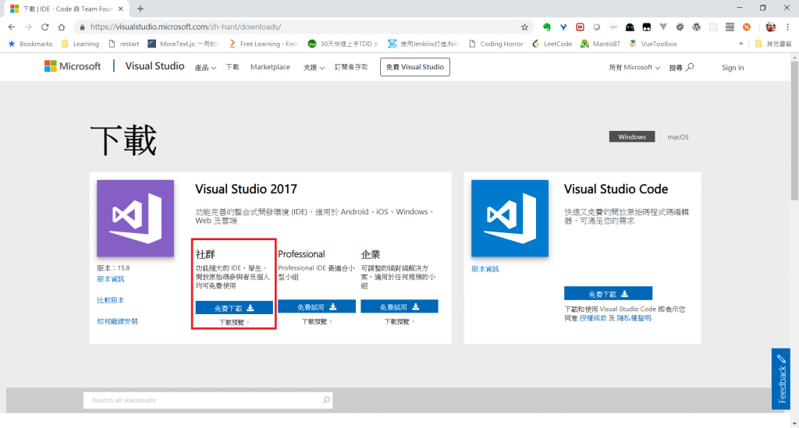
Task: Open 版本資訊 under Visual Studio 2017
Action: click(x=111, y=279)
